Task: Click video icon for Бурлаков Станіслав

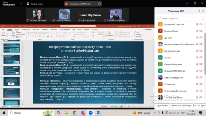Action: pyautogui.click(x=201, y=24)
